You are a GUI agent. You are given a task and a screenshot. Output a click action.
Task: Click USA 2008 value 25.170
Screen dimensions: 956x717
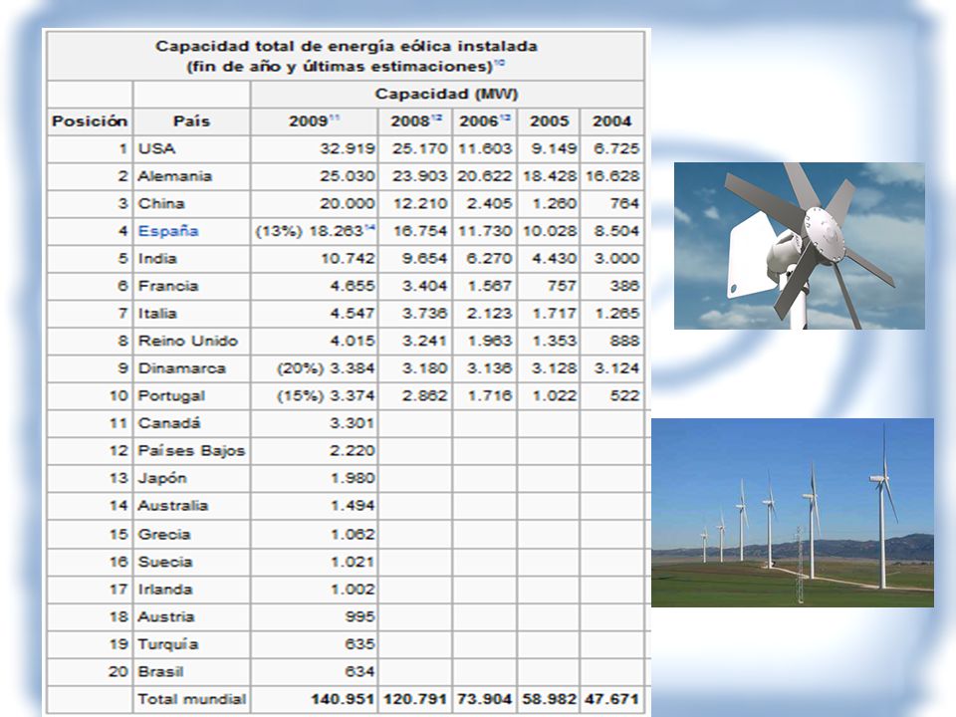click(420, 148)
